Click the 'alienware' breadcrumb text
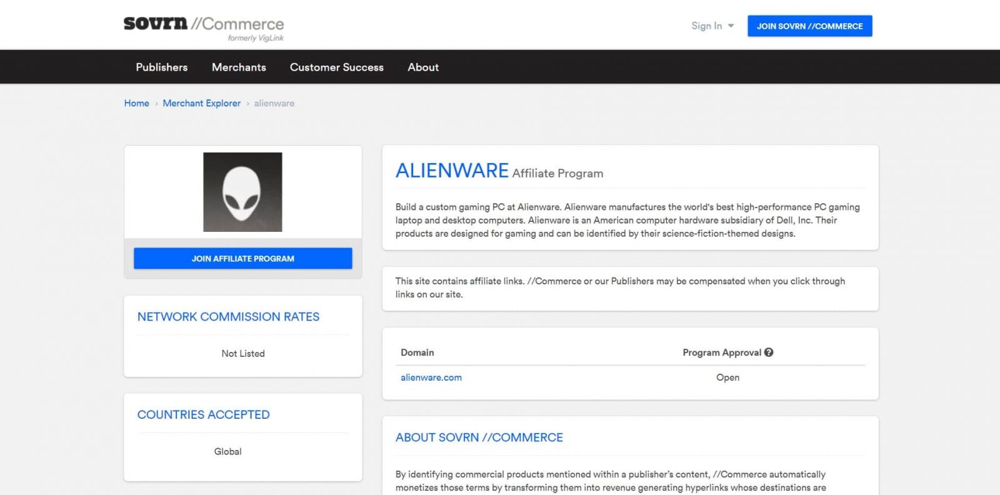Screen dimensions: 1000x495 click(274, 103)
